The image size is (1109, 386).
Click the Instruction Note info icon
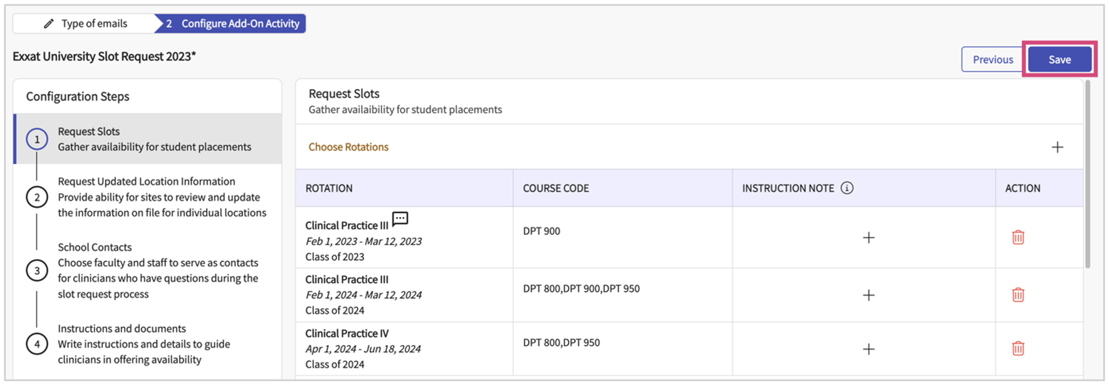[846, 188]
